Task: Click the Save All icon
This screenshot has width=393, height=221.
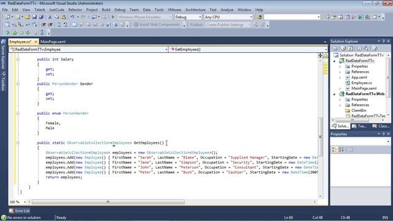Action: coord(41,17)
